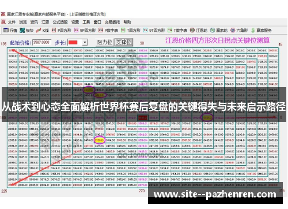Image resolution: width=288 pixels, height=209 pixels.
Task: Open the 帮助 menu
Action: point(127,22)
